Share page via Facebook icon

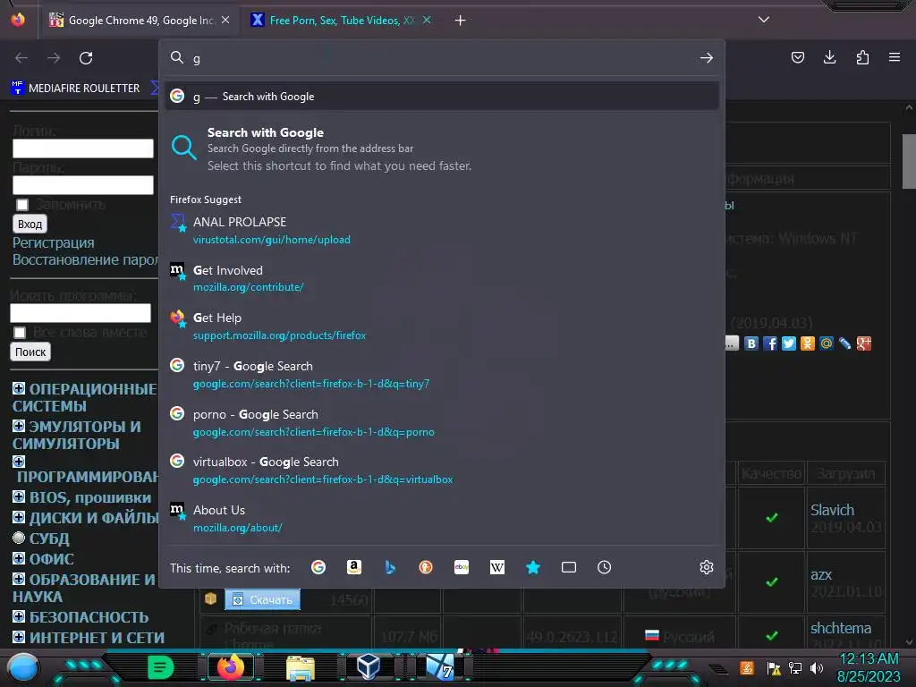tap(770, 343)
